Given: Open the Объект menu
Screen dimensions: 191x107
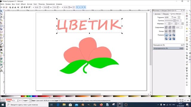Looking at the screenshot, I should 23,4.
